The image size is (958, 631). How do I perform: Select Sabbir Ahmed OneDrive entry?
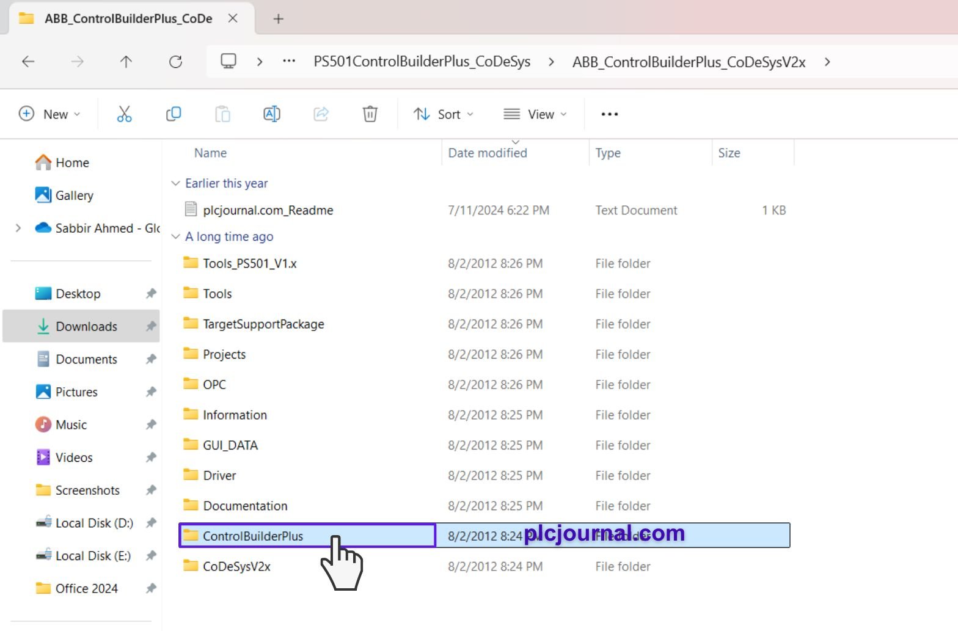(x=98, y=228)
